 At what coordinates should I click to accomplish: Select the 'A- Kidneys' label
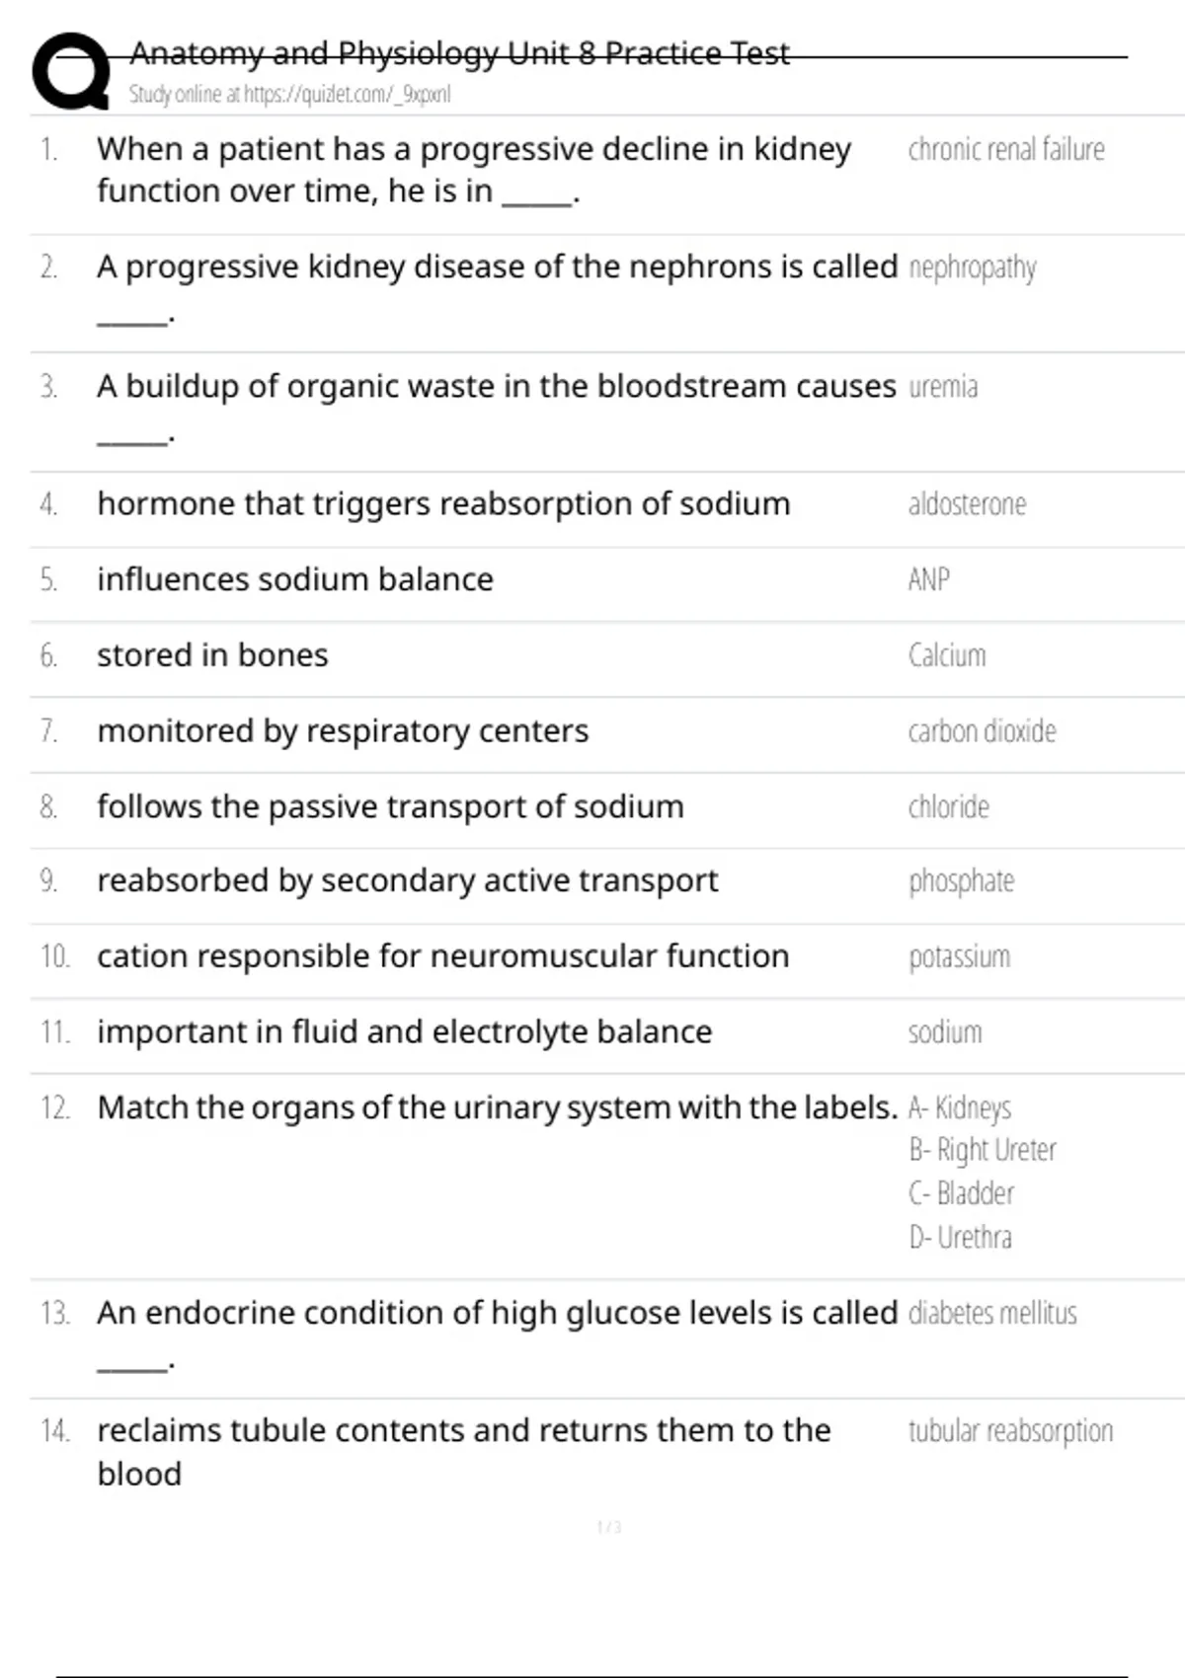coord(959,1107)
